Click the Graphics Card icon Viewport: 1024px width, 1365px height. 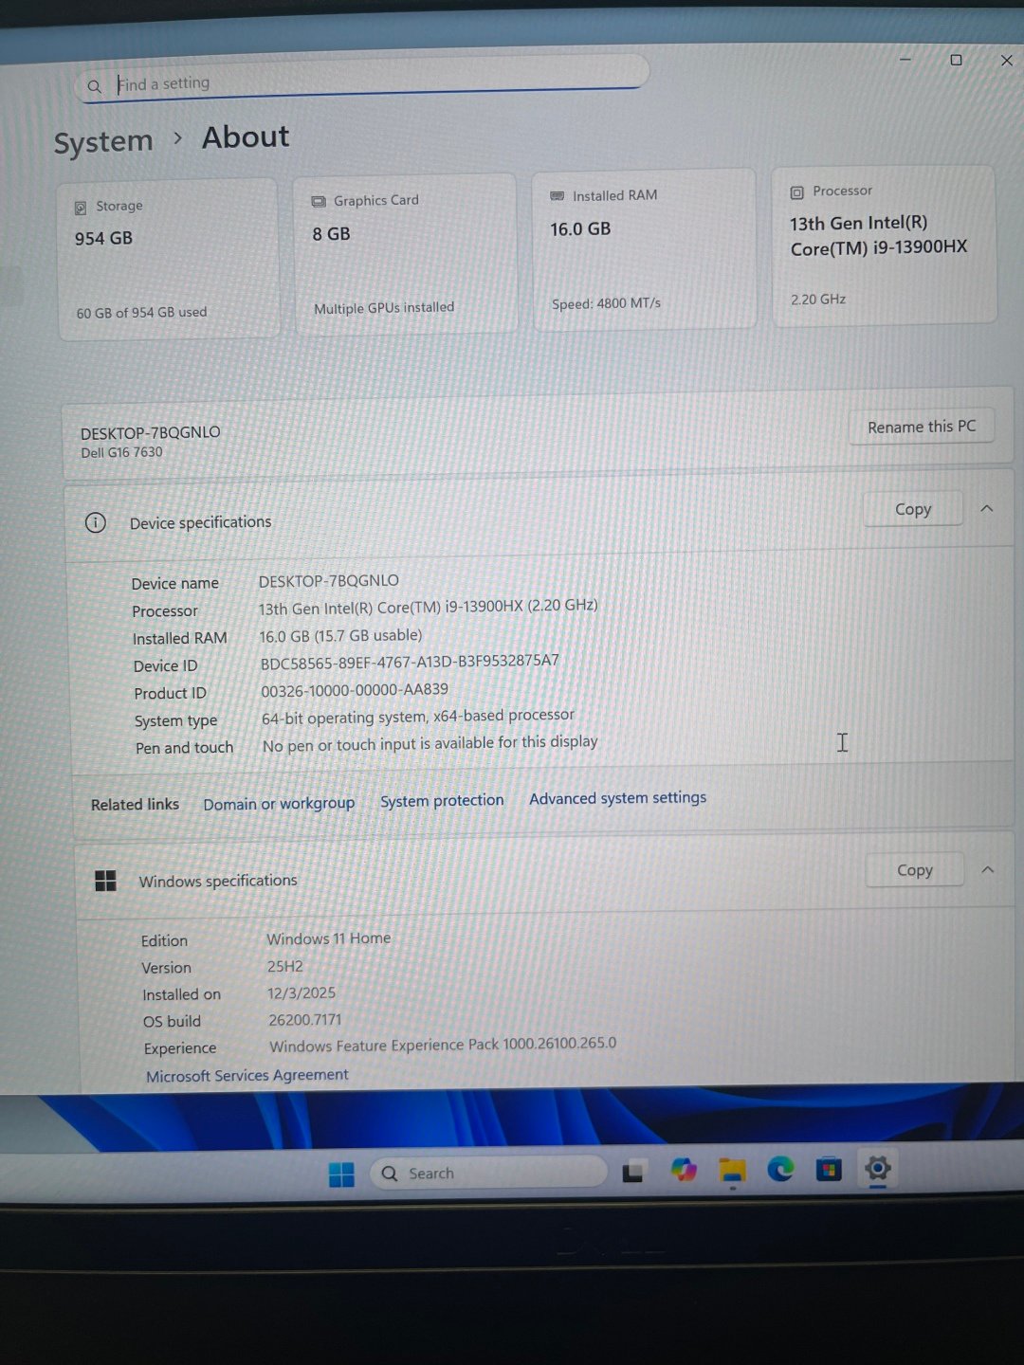[319, 201]
